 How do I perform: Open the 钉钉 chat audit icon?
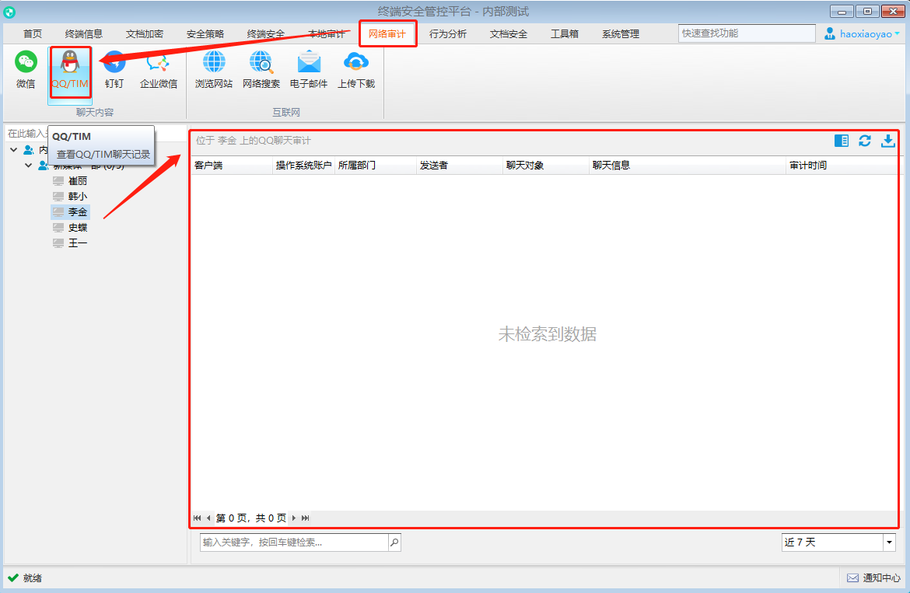click(x=114, y=70)
